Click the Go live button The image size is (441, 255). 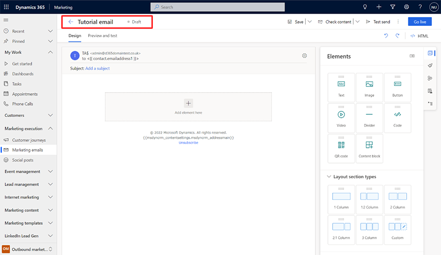pyautogui.click(x=419, y=21)
